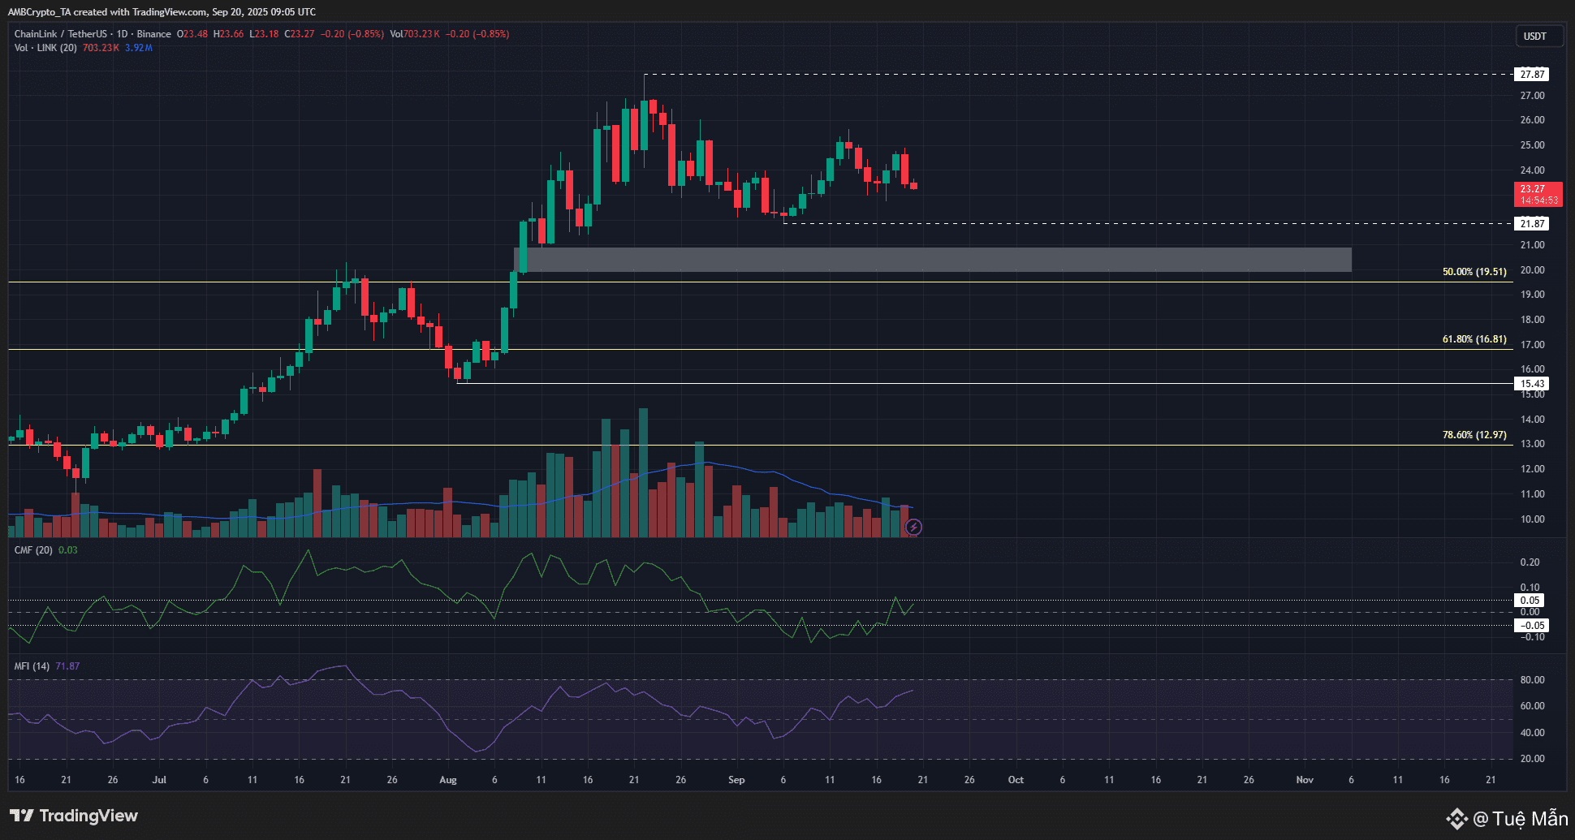1575x840 pixels.
Task: Click the red current price label 23.27
Action: pyautogui.click(x=1538, y=194)
